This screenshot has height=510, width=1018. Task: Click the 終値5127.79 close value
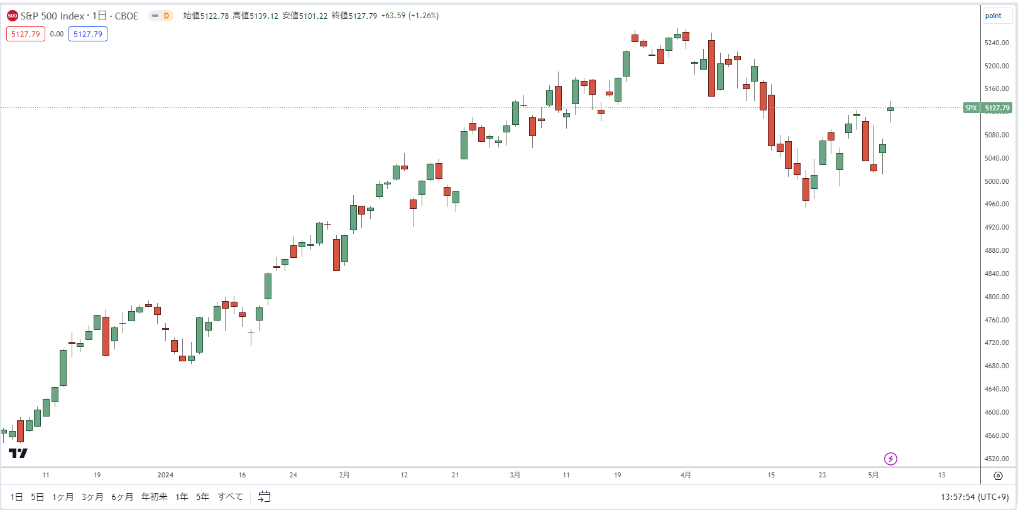pos(354,16)
